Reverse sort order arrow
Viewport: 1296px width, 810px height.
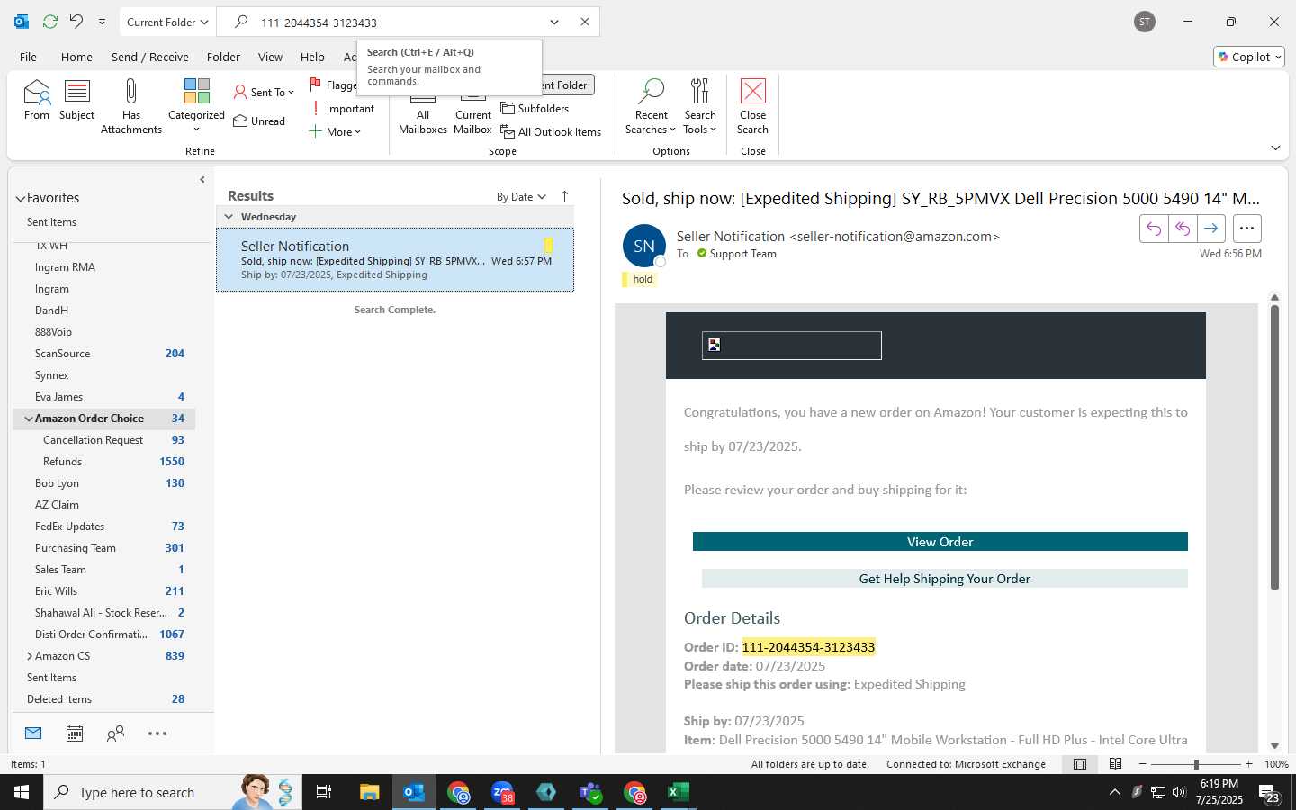565,196
